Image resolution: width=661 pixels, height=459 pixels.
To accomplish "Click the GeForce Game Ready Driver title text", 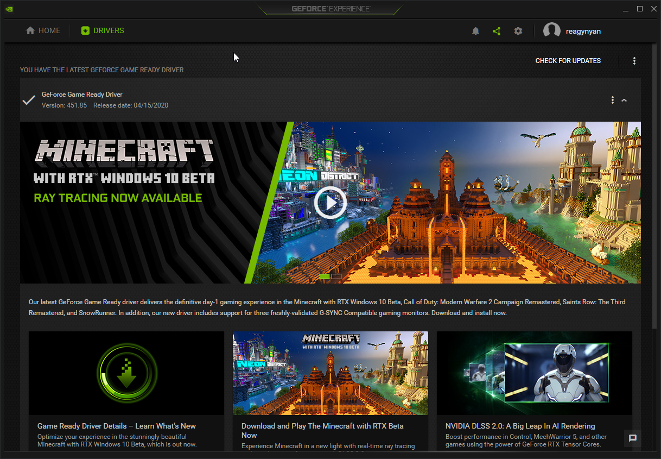I will point(82,95).
